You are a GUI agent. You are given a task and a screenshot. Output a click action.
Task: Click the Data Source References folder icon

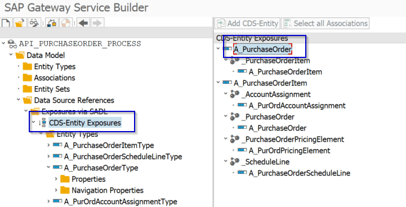coord(28,100)
